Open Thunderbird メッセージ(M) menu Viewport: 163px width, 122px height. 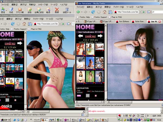[43, 5]
